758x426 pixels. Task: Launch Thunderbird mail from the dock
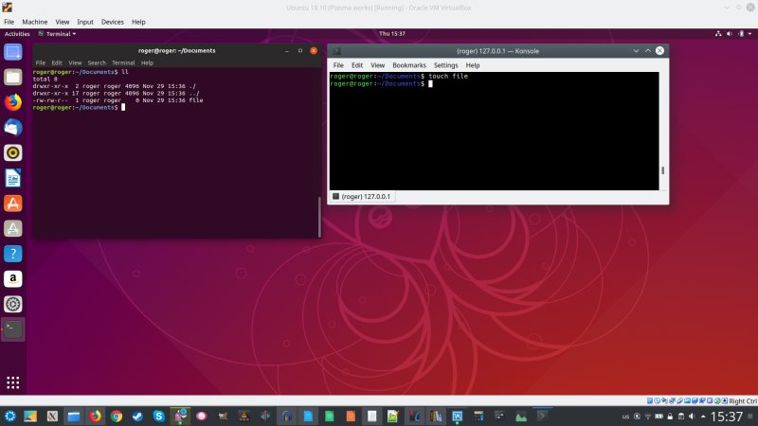pyautogui.click(x=13, y=127)
